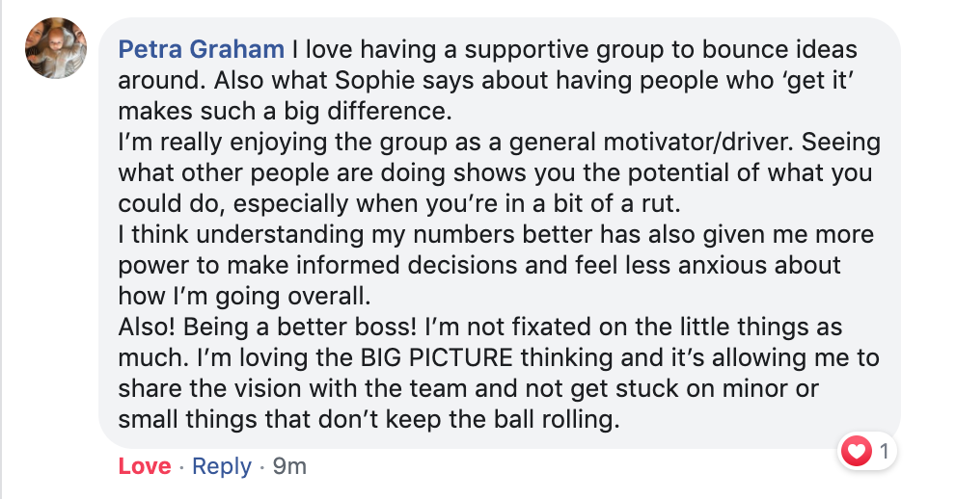This screenshot has height=499, width=956.
Task: Show who reacted via count 1
Action: tap(884, 452)
